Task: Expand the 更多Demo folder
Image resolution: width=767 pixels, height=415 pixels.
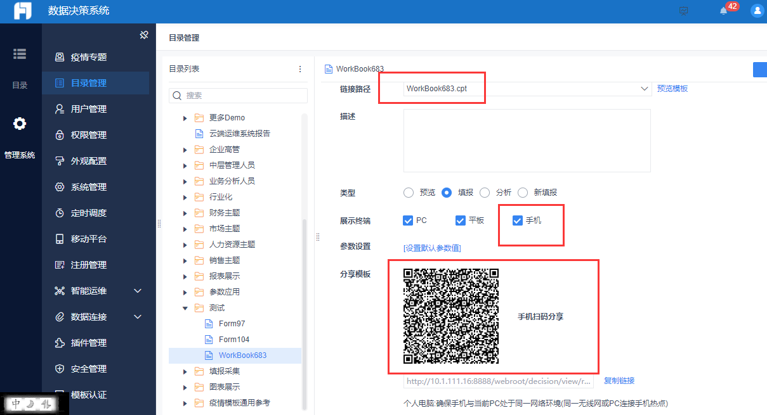Action: [x=185, y=118]
